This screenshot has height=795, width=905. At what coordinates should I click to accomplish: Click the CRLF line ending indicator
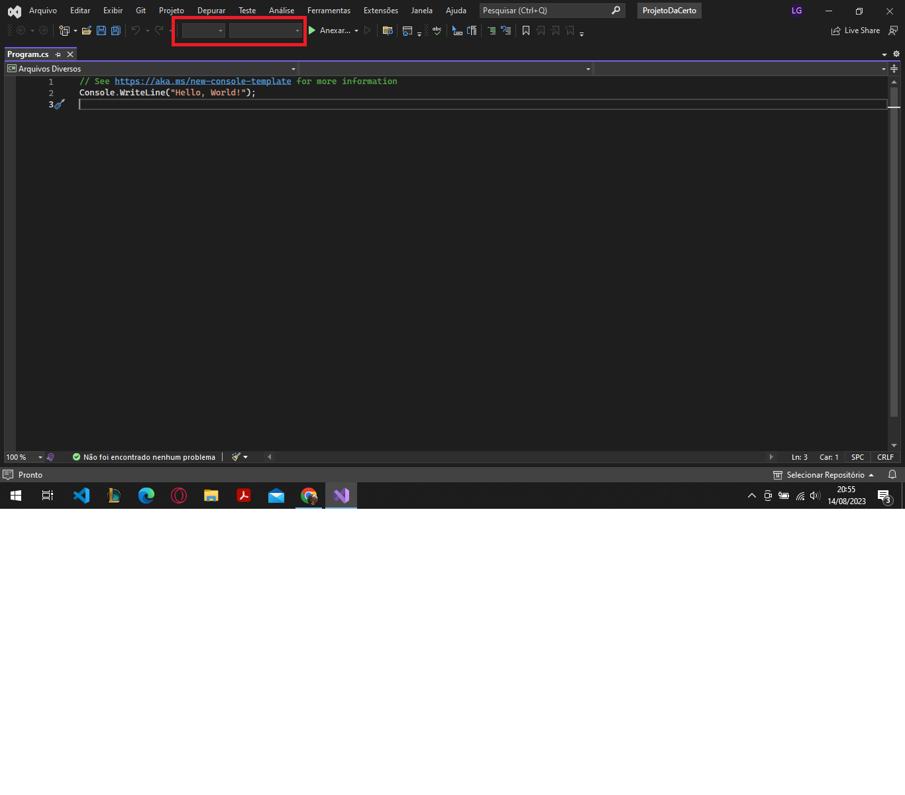point(885,457)
